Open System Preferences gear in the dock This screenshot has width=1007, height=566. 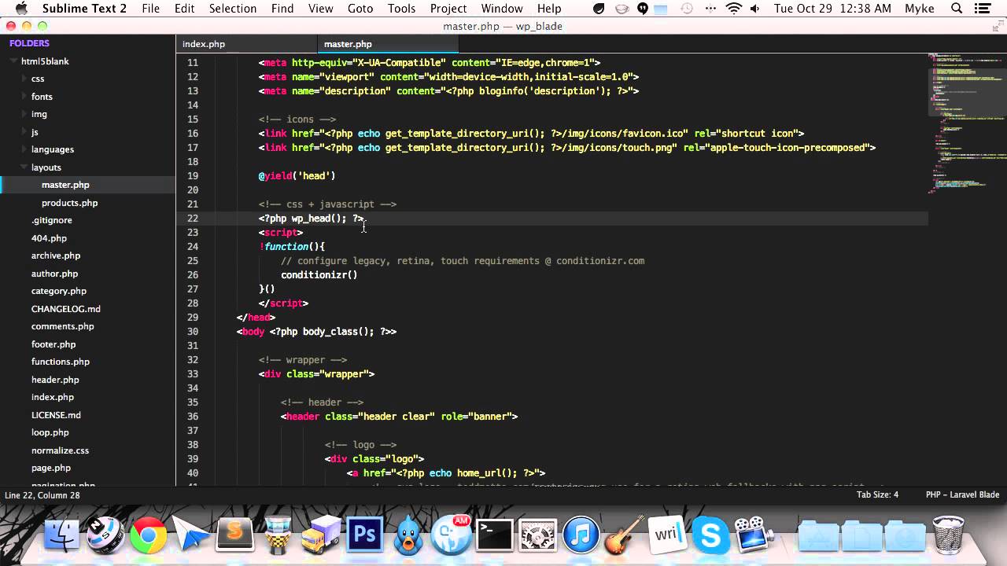pos(538,536)
